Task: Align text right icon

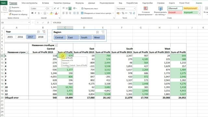Action: point(70,13)
